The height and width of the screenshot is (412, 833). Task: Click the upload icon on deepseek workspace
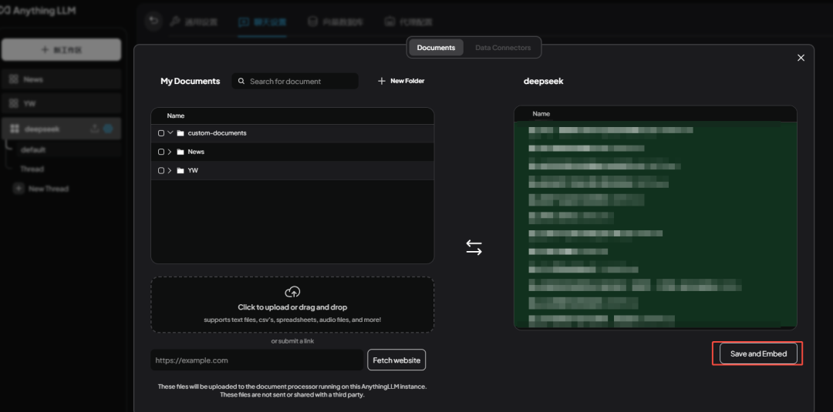(x=95, y=129)
